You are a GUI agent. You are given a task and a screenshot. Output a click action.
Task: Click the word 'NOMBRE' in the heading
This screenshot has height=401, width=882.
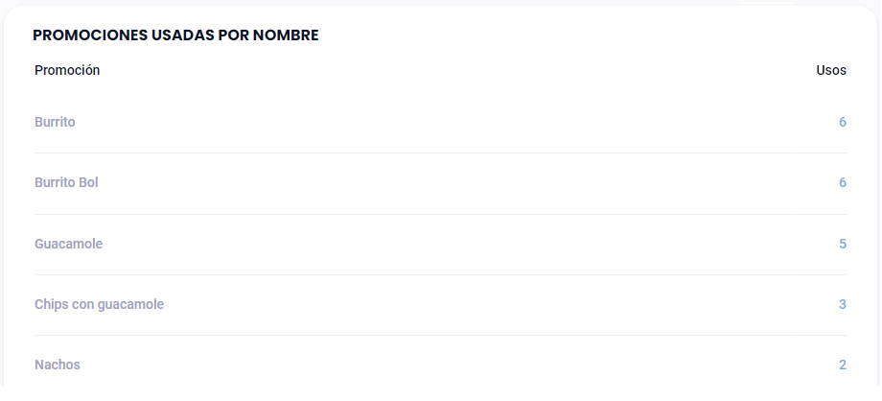click(286, 35)
